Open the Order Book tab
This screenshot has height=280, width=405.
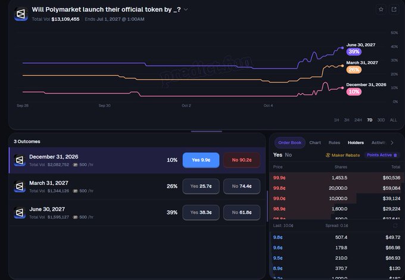(290, 142)
